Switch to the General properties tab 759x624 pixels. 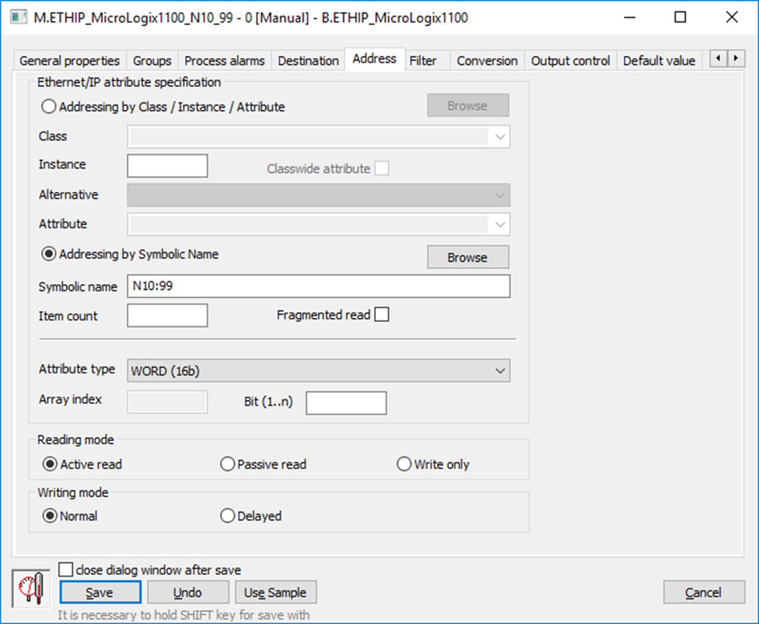(70, 61)
